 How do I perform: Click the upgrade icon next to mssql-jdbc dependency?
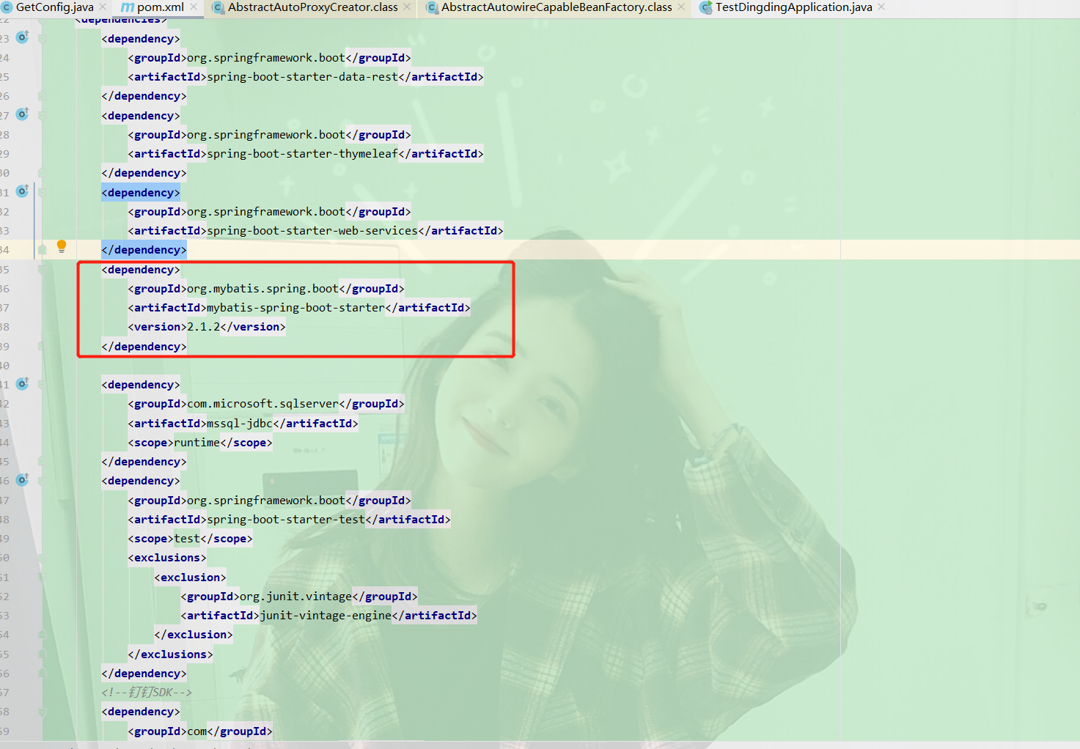(x=22, y=383)
